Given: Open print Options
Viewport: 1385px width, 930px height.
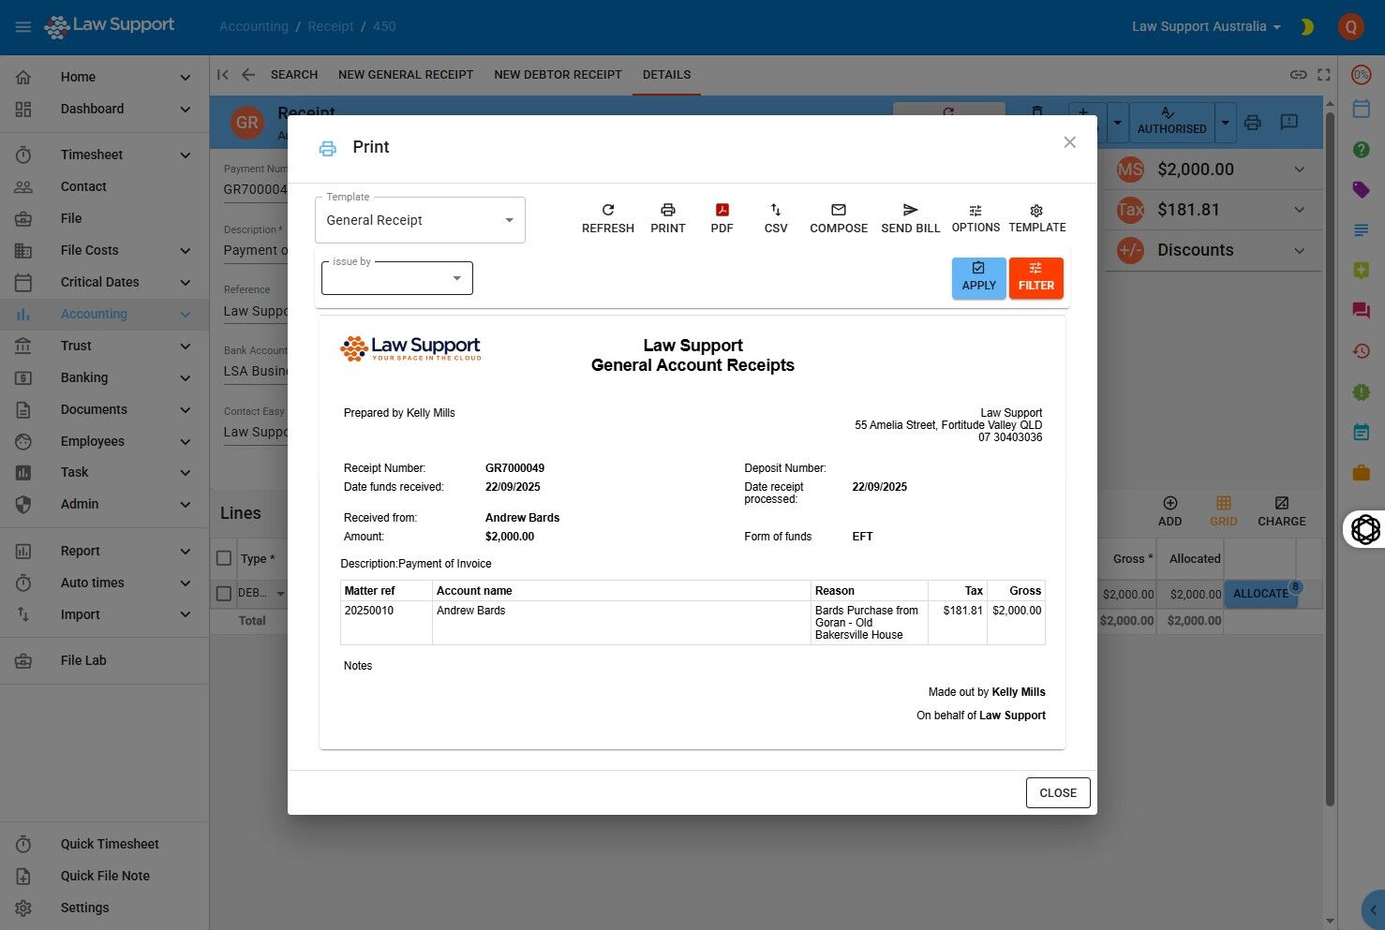Looking at the screenshot, I should point(975,218).
